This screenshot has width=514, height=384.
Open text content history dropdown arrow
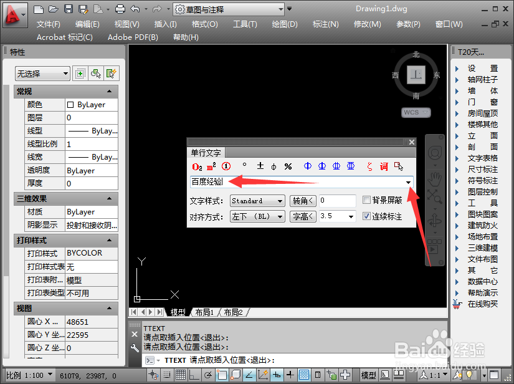coord(409,182)
